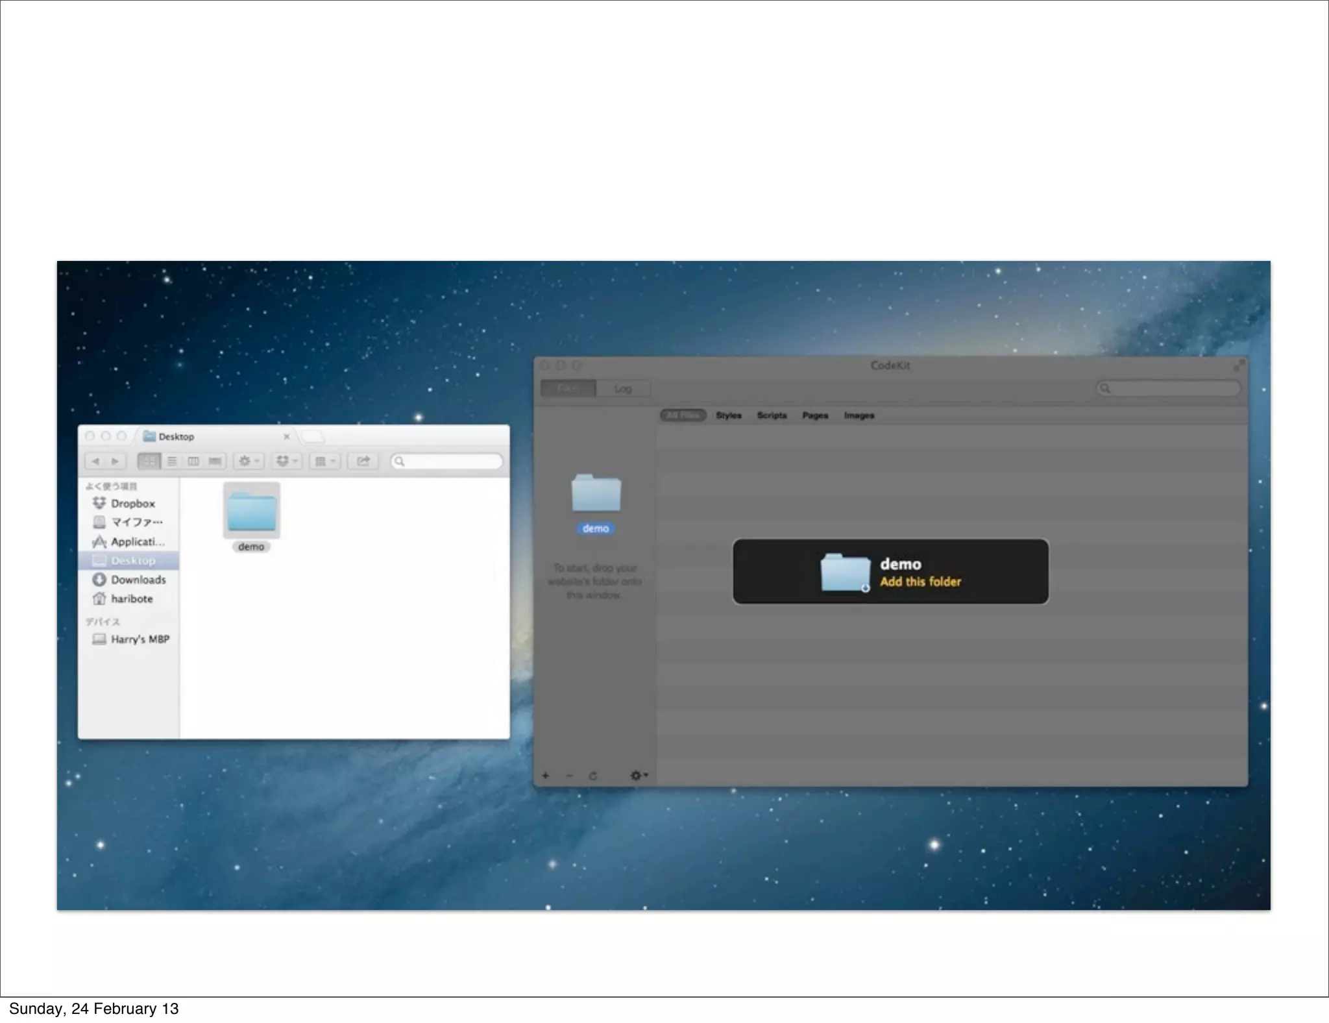1329x1023 pixels.
Task: Open Downloads in the Finder sidebar
Action: point(138,580)
